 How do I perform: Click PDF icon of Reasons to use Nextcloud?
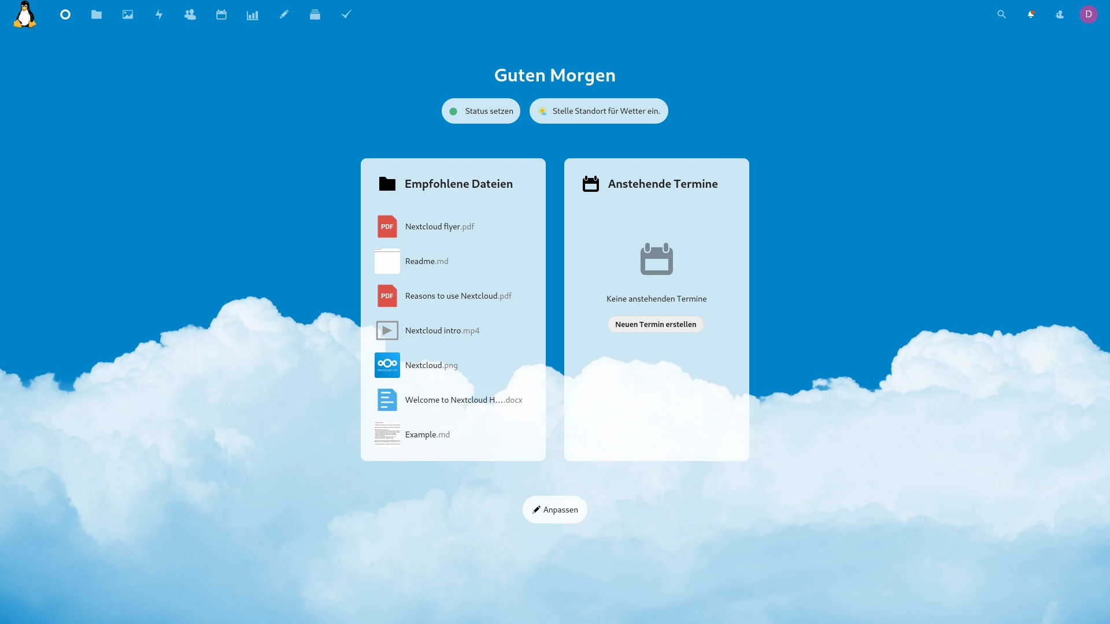[387, 296]
